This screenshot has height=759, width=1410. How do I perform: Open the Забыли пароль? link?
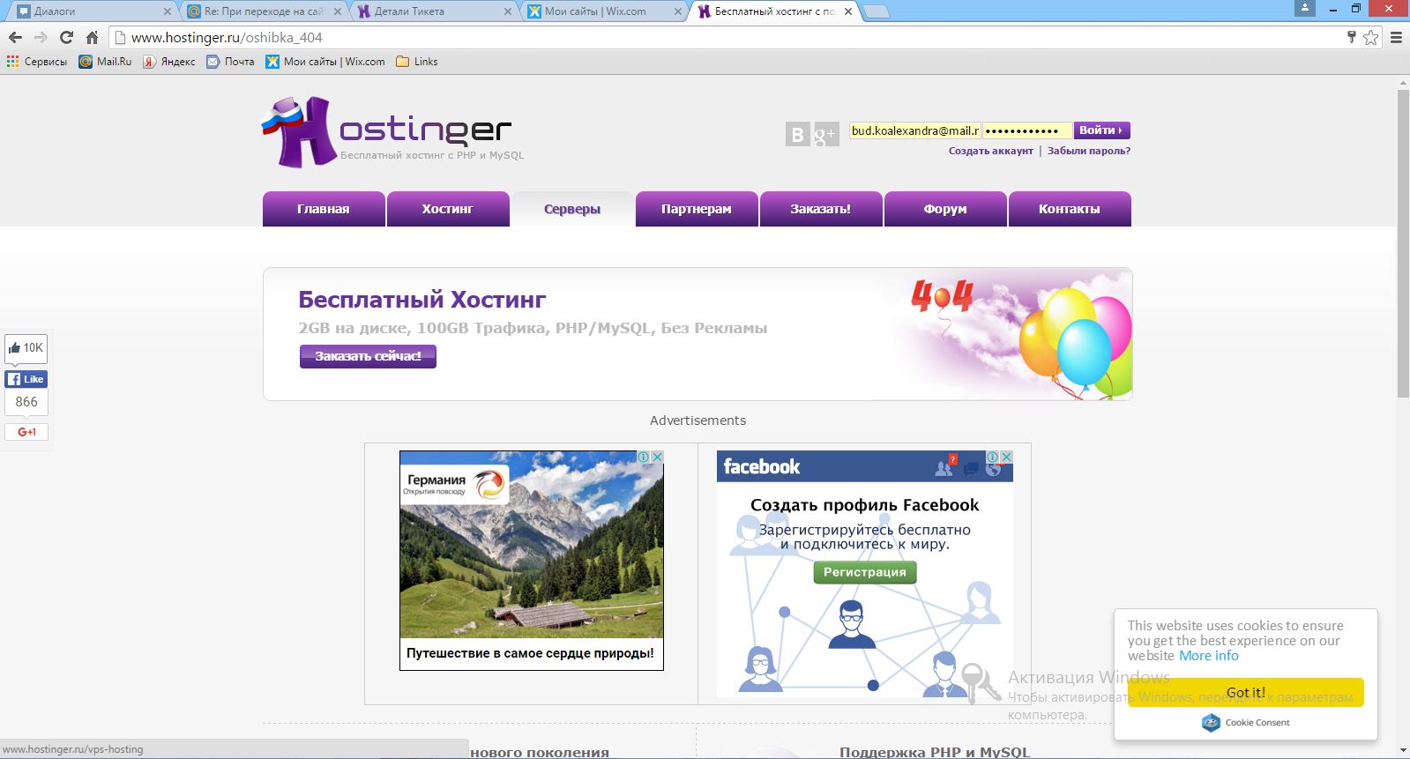[1088, 151]
